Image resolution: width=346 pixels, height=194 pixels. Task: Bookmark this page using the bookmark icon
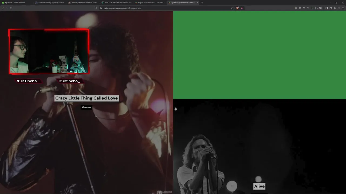(x=95, y=8)
